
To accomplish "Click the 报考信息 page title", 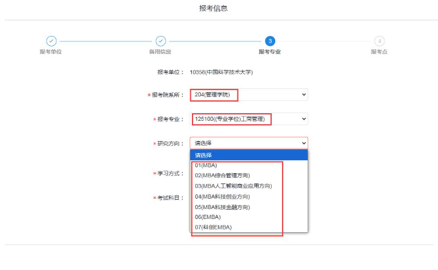I will (213, 8).
